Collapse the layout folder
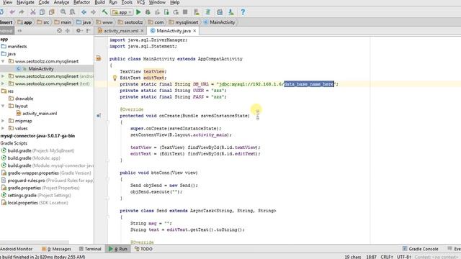 pyautogui.click(x=3, y=106)
